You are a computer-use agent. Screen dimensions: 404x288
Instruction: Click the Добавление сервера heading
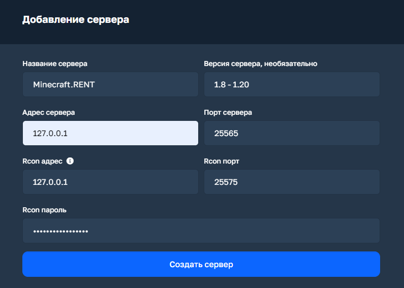76,20
